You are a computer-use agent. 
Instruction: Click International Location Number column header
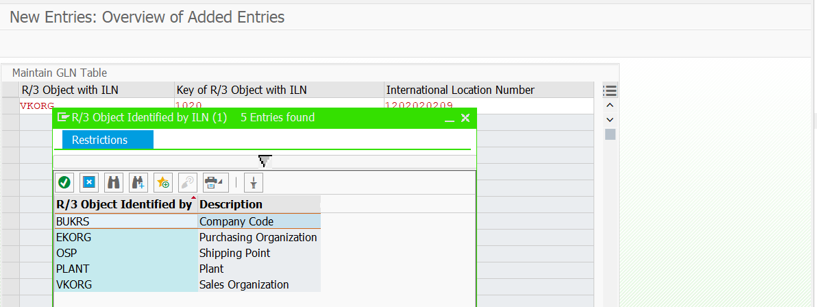[x=489, y=90]
